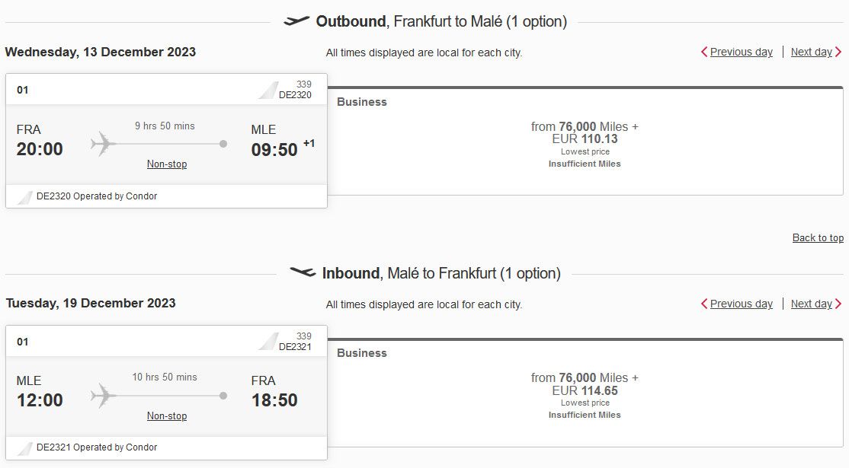Image resolution: width=849 pixels, height=468 pixels.
Task: Click the tail icon next to DE2320 Operated by Condor
Action: [25, 196]
